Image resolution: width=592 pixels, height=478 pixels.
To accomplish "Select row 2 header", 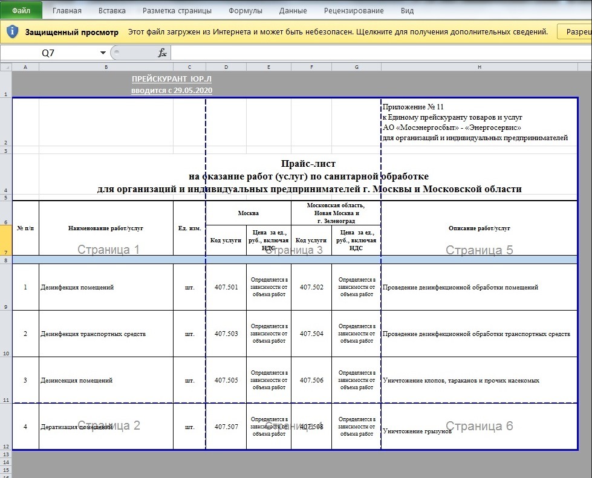I will (x=6, y=122).
